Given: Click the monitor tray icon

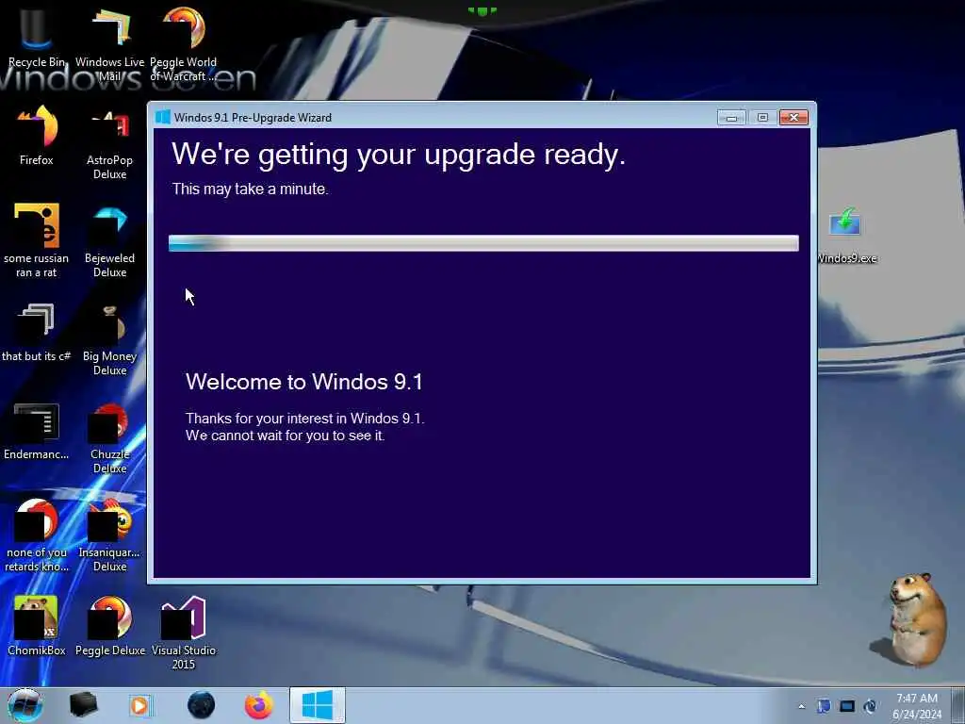Looking at the screenshot, I should tap(847, 706).
